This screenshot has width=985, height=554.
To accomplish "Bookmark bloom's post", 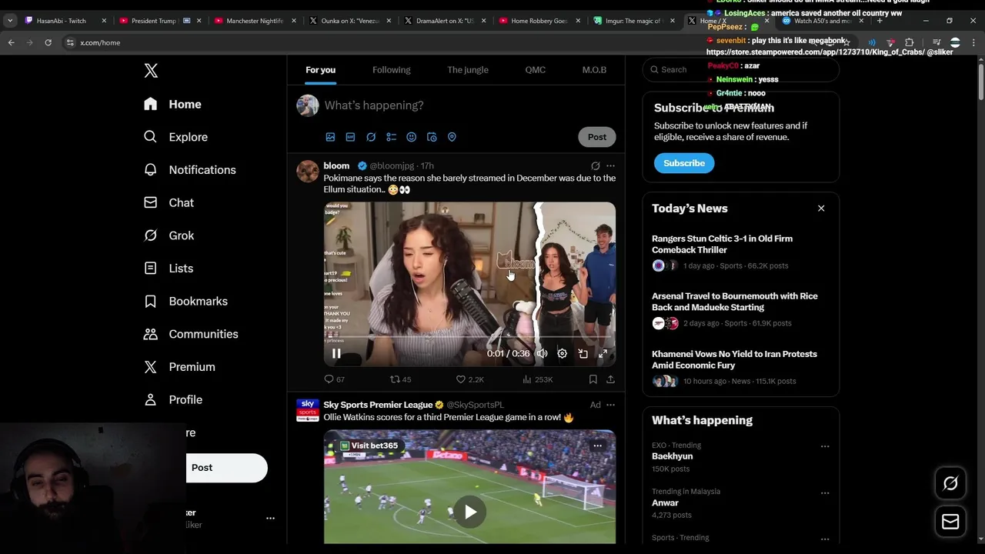I will [593, 379].
